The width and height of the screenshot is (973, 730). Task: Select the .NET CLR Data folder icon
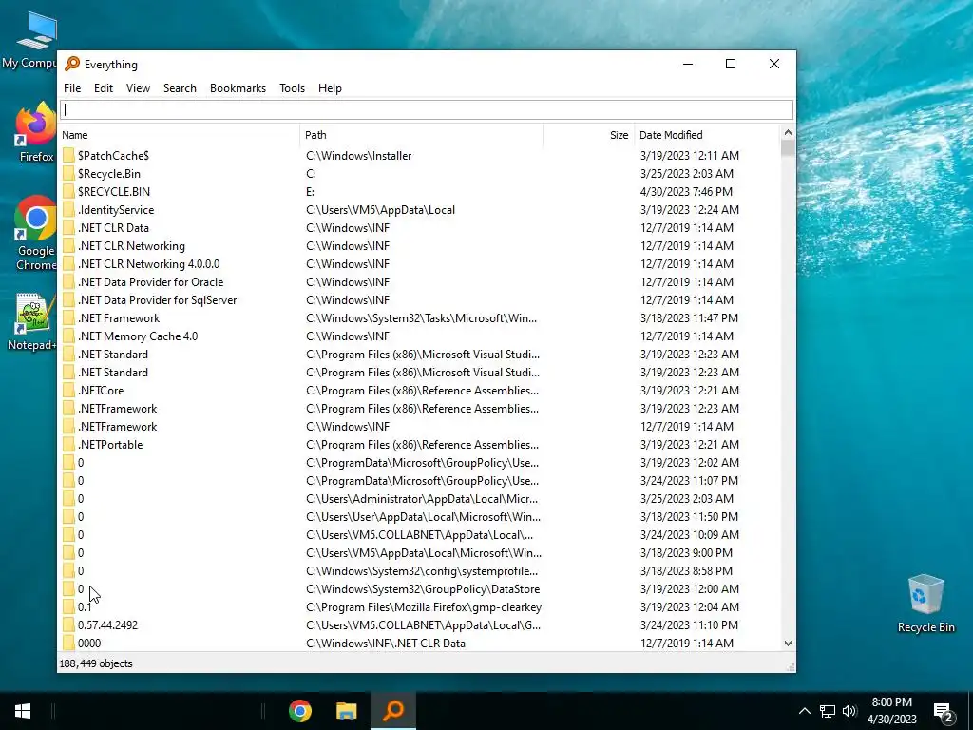click(x=68, y=227)
